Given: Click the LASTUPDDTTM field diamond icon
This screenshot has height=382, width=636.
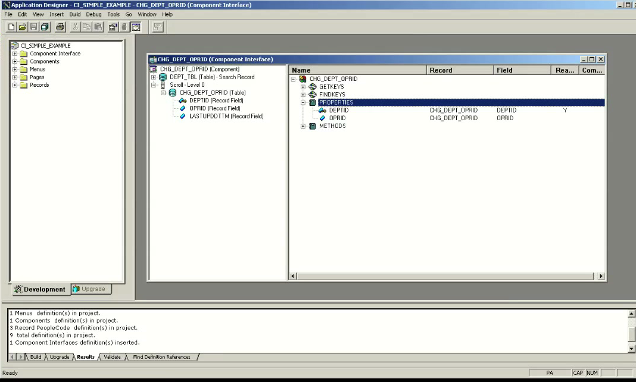Looking at the screenshot, I should [183, 116].
